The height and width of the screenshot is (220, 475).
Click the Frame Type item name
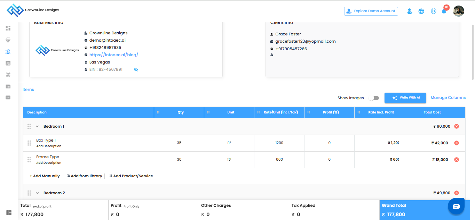tap(48, 157)
